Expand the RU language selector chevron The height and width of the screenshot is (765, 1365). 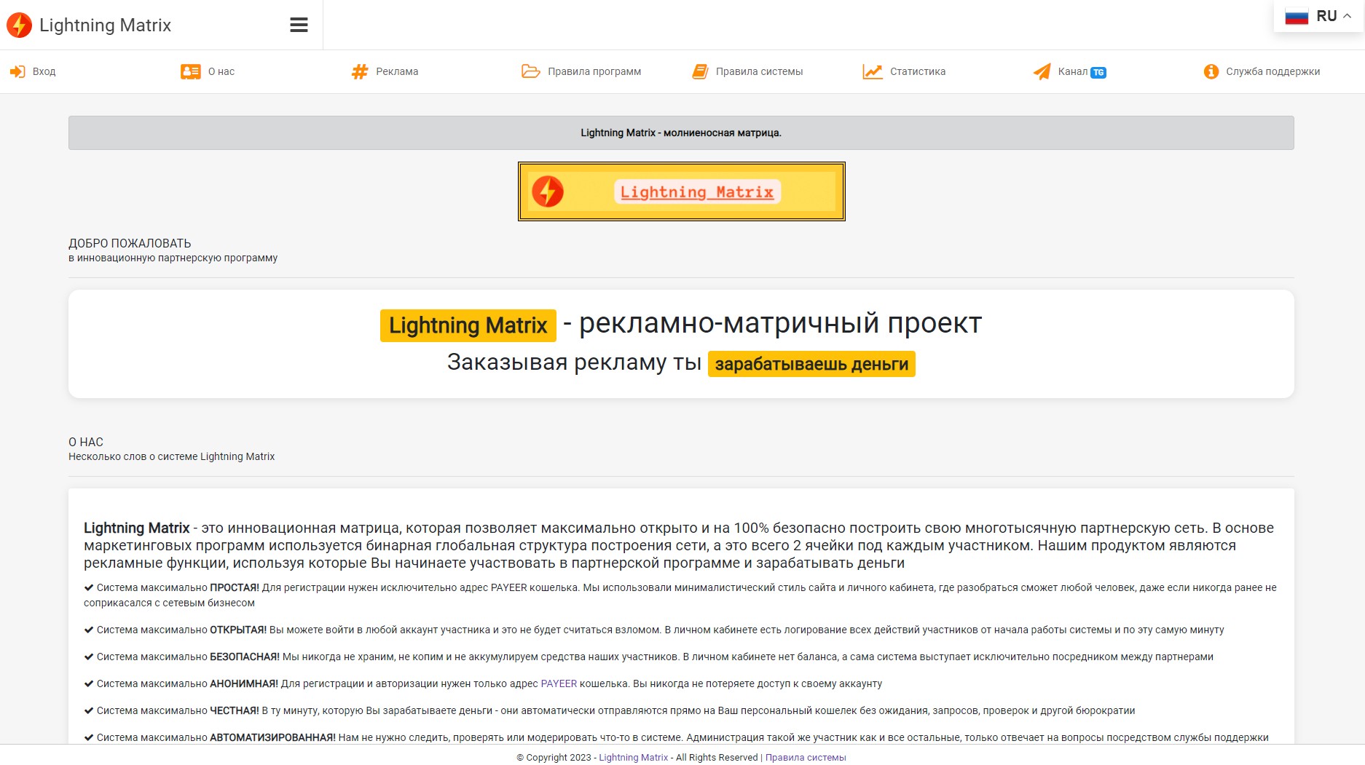click(x=1347, y=15)
